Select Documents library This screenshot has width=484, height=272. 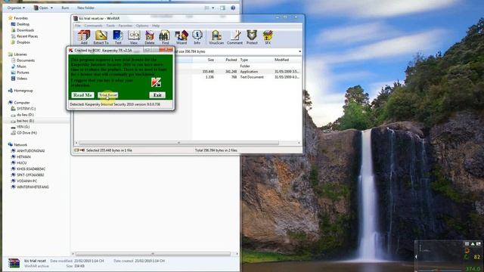coord(23,60)
